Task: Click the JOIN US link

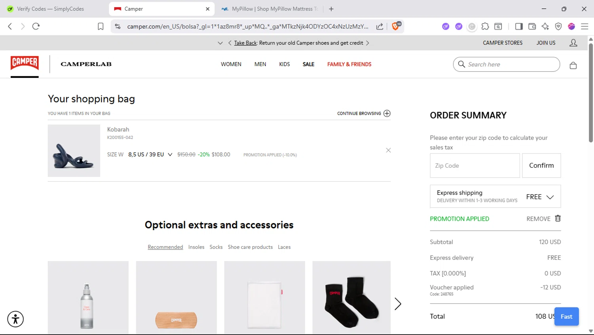Action: click(546, 43)
